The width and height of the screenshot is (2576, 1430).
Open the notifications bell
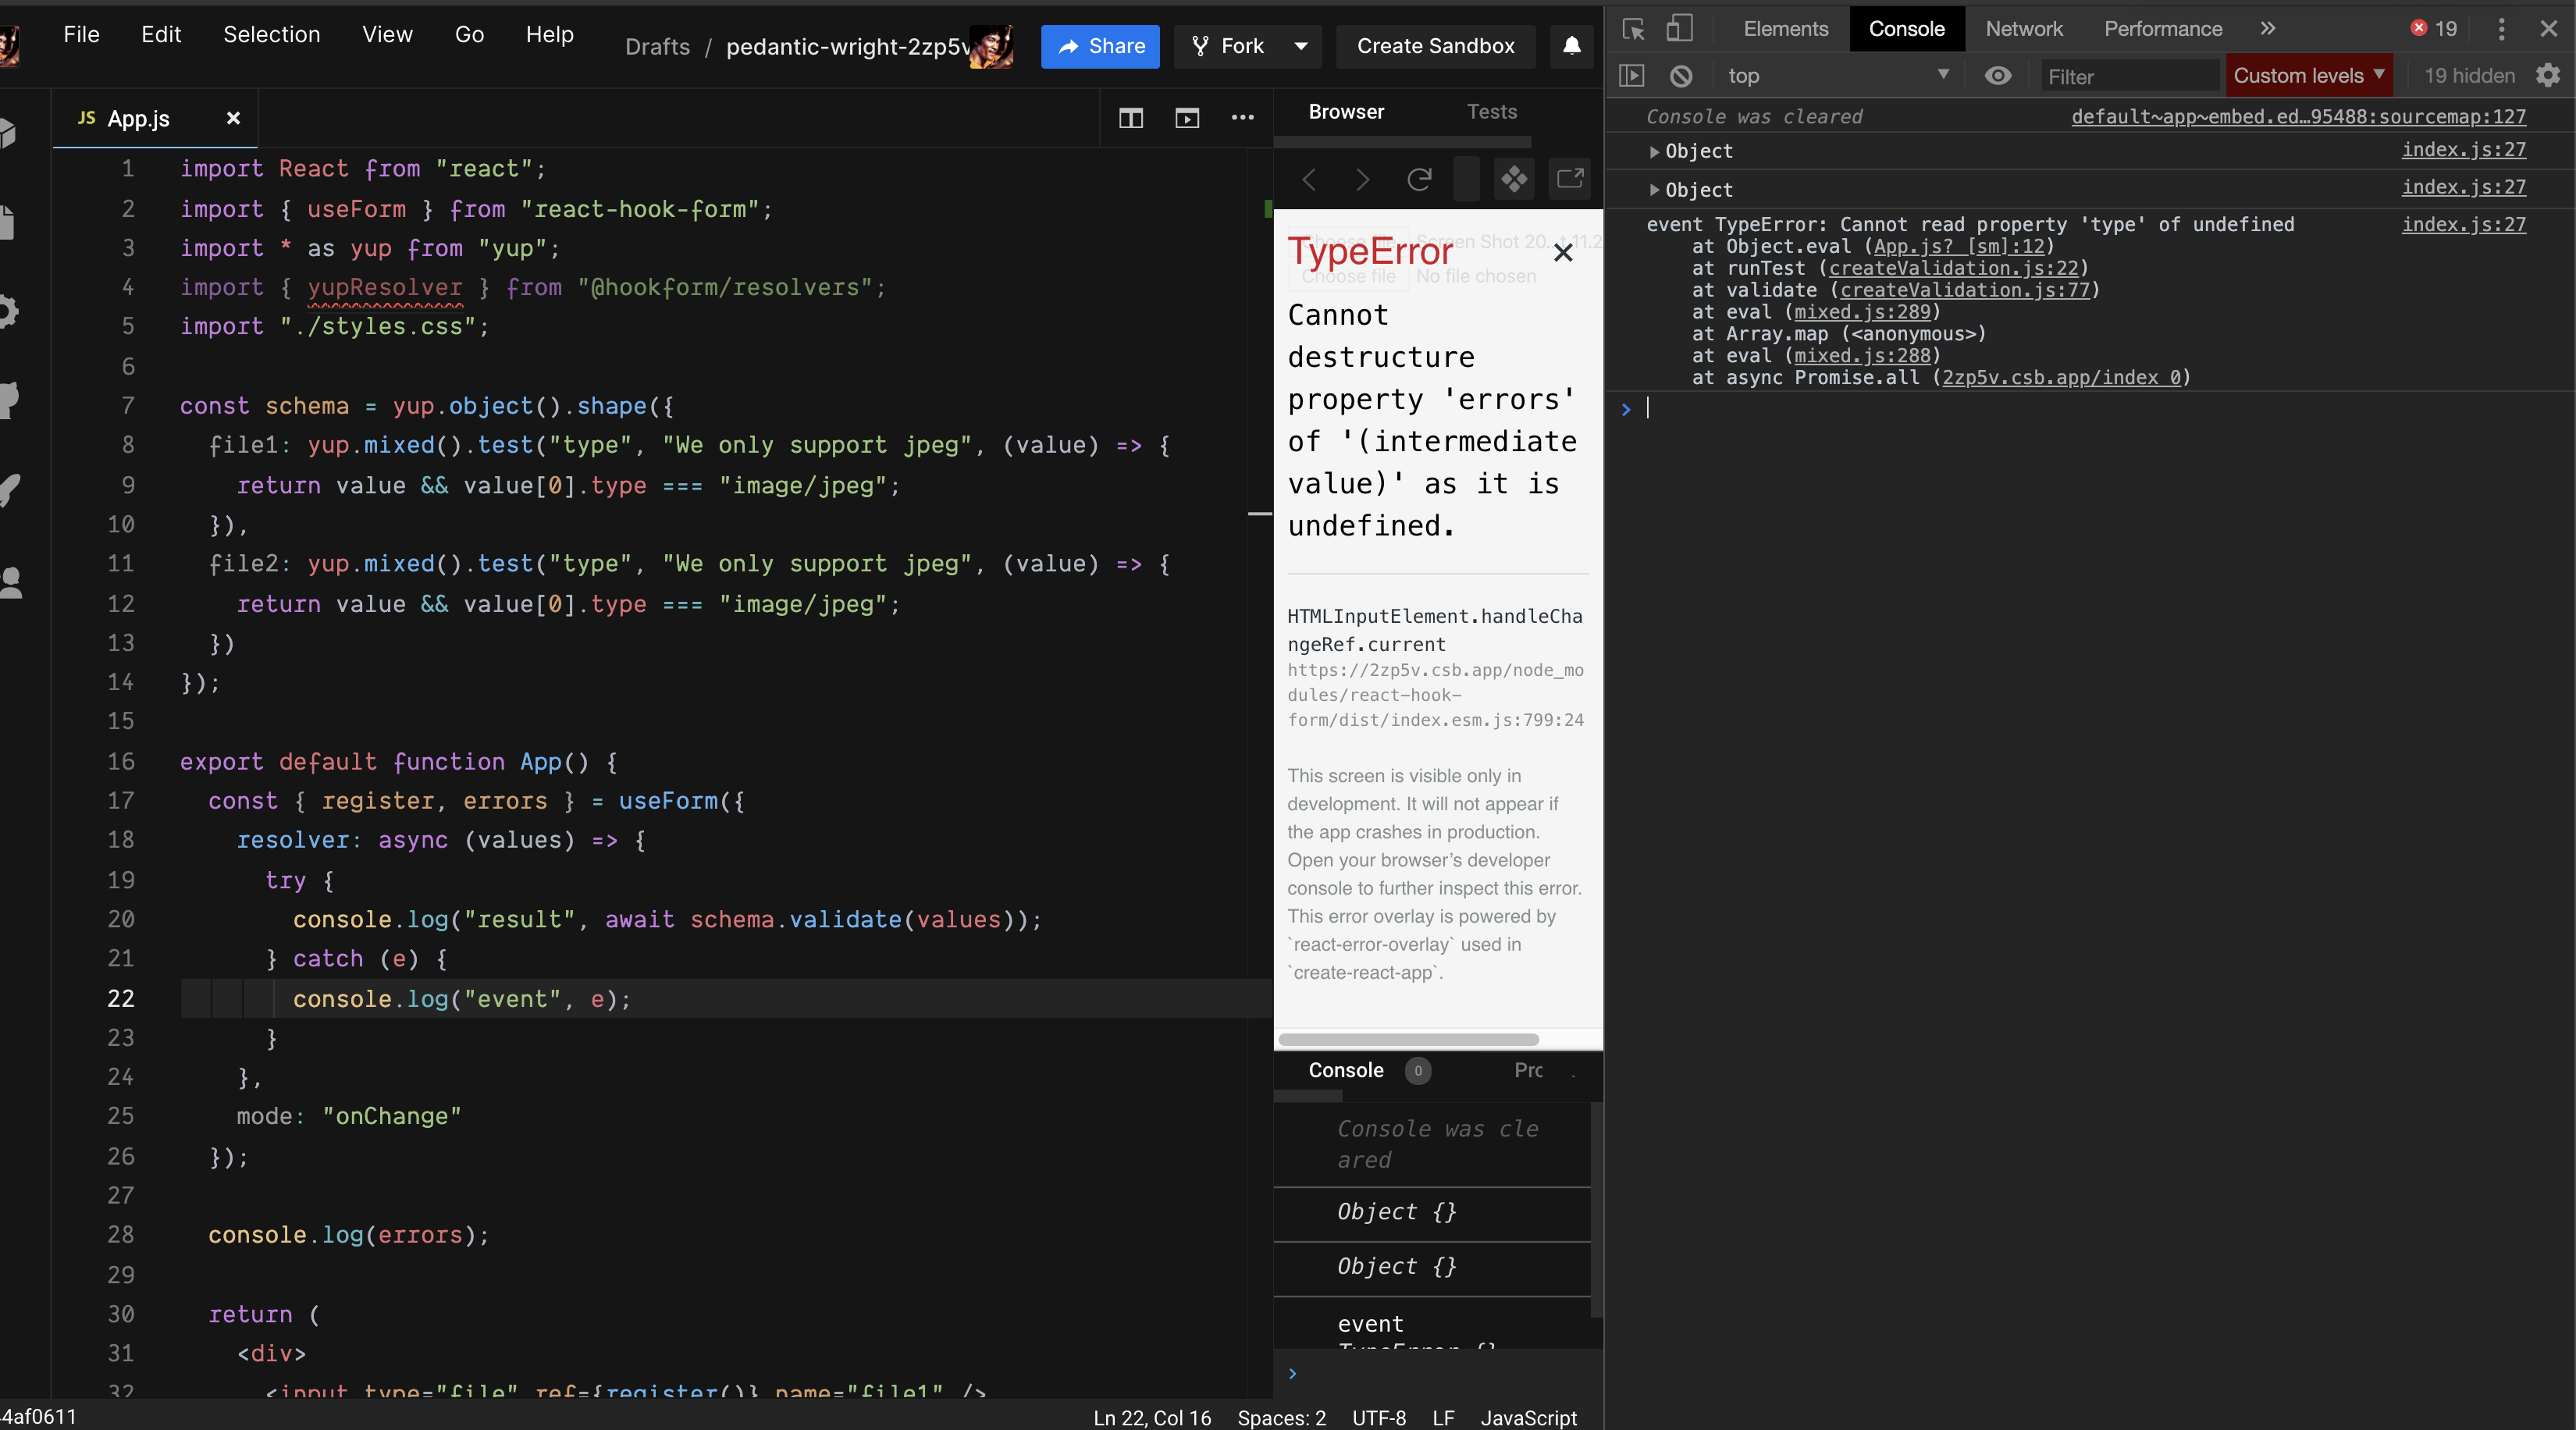pos(1571,46)
